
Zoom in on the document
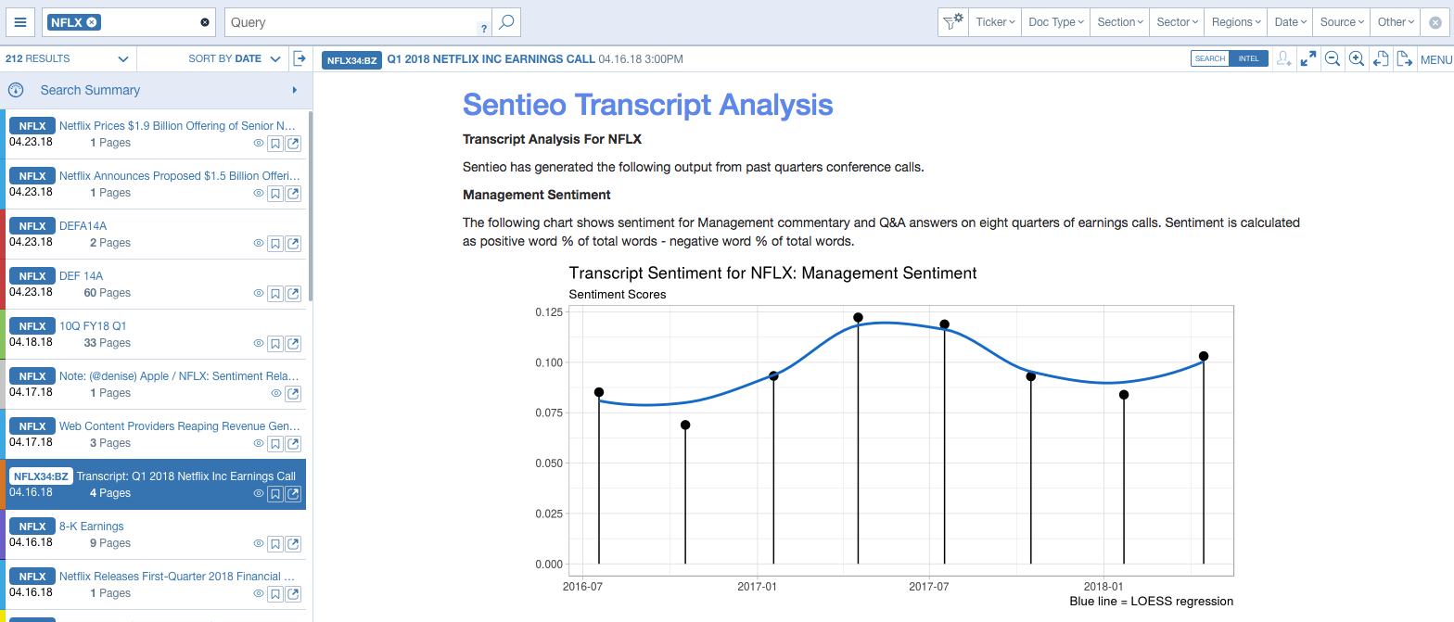[1356, 58]
